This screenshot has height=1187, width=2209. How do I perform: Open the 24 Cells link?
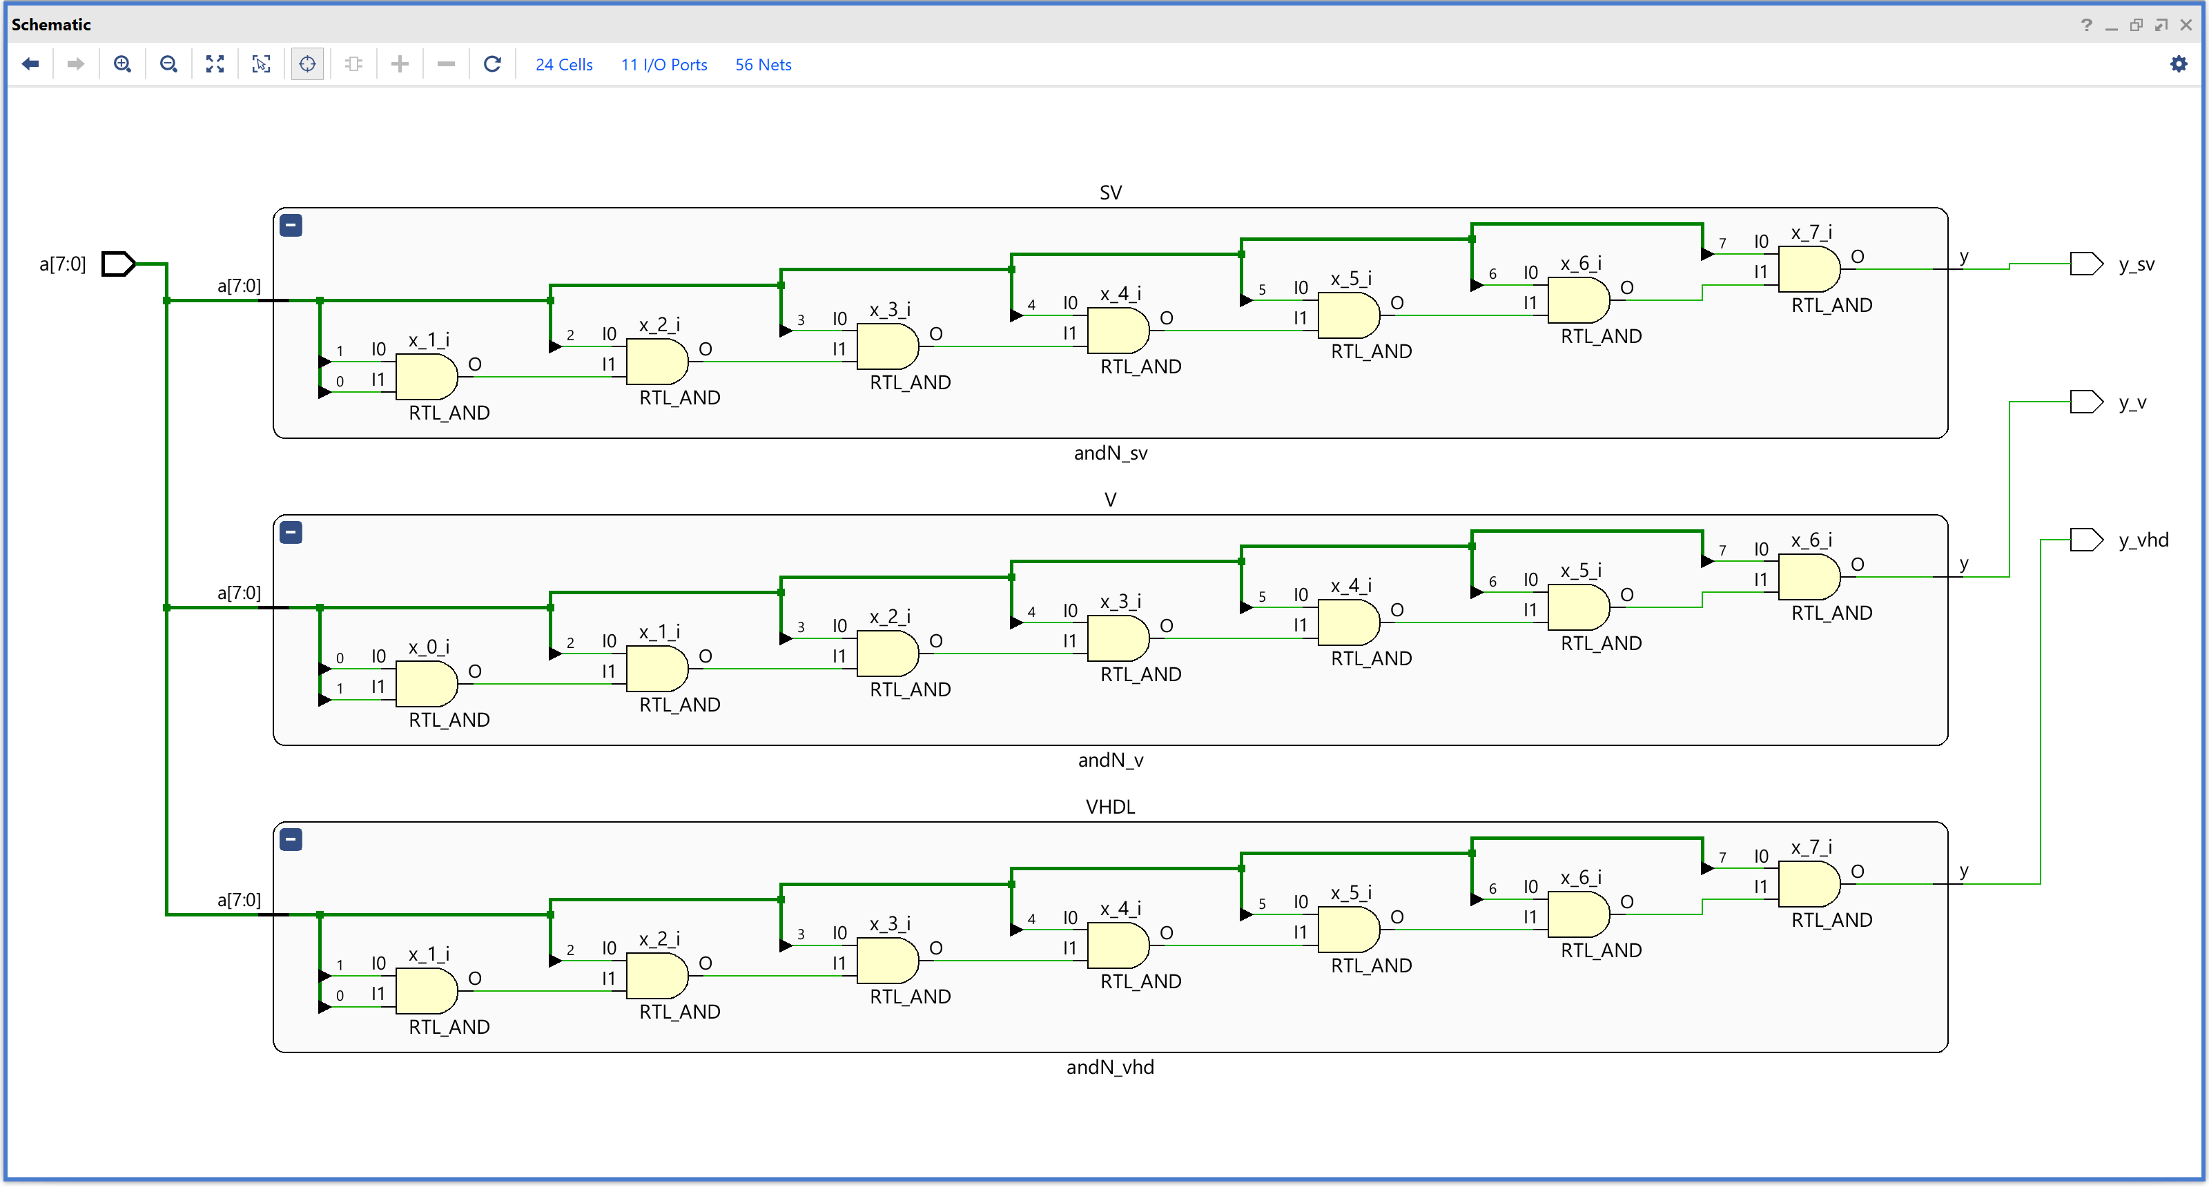point(563,65)
